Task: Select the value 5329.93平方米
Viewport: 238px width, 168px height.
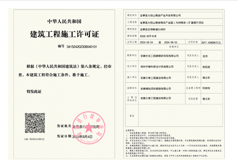Action: (x=148, y=36)
